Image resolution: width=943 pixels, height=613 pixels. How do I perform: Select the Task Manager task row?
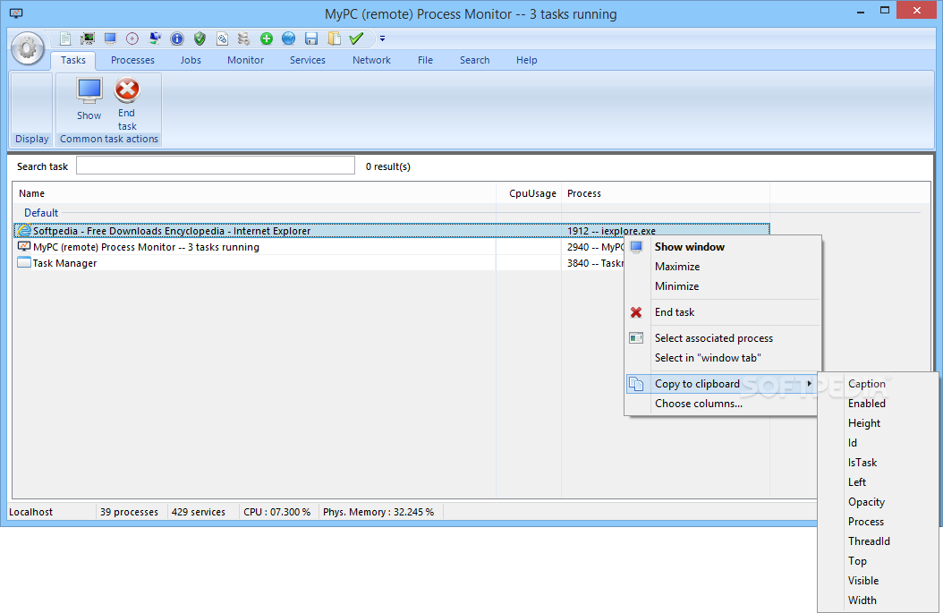[x=319, y=263]
